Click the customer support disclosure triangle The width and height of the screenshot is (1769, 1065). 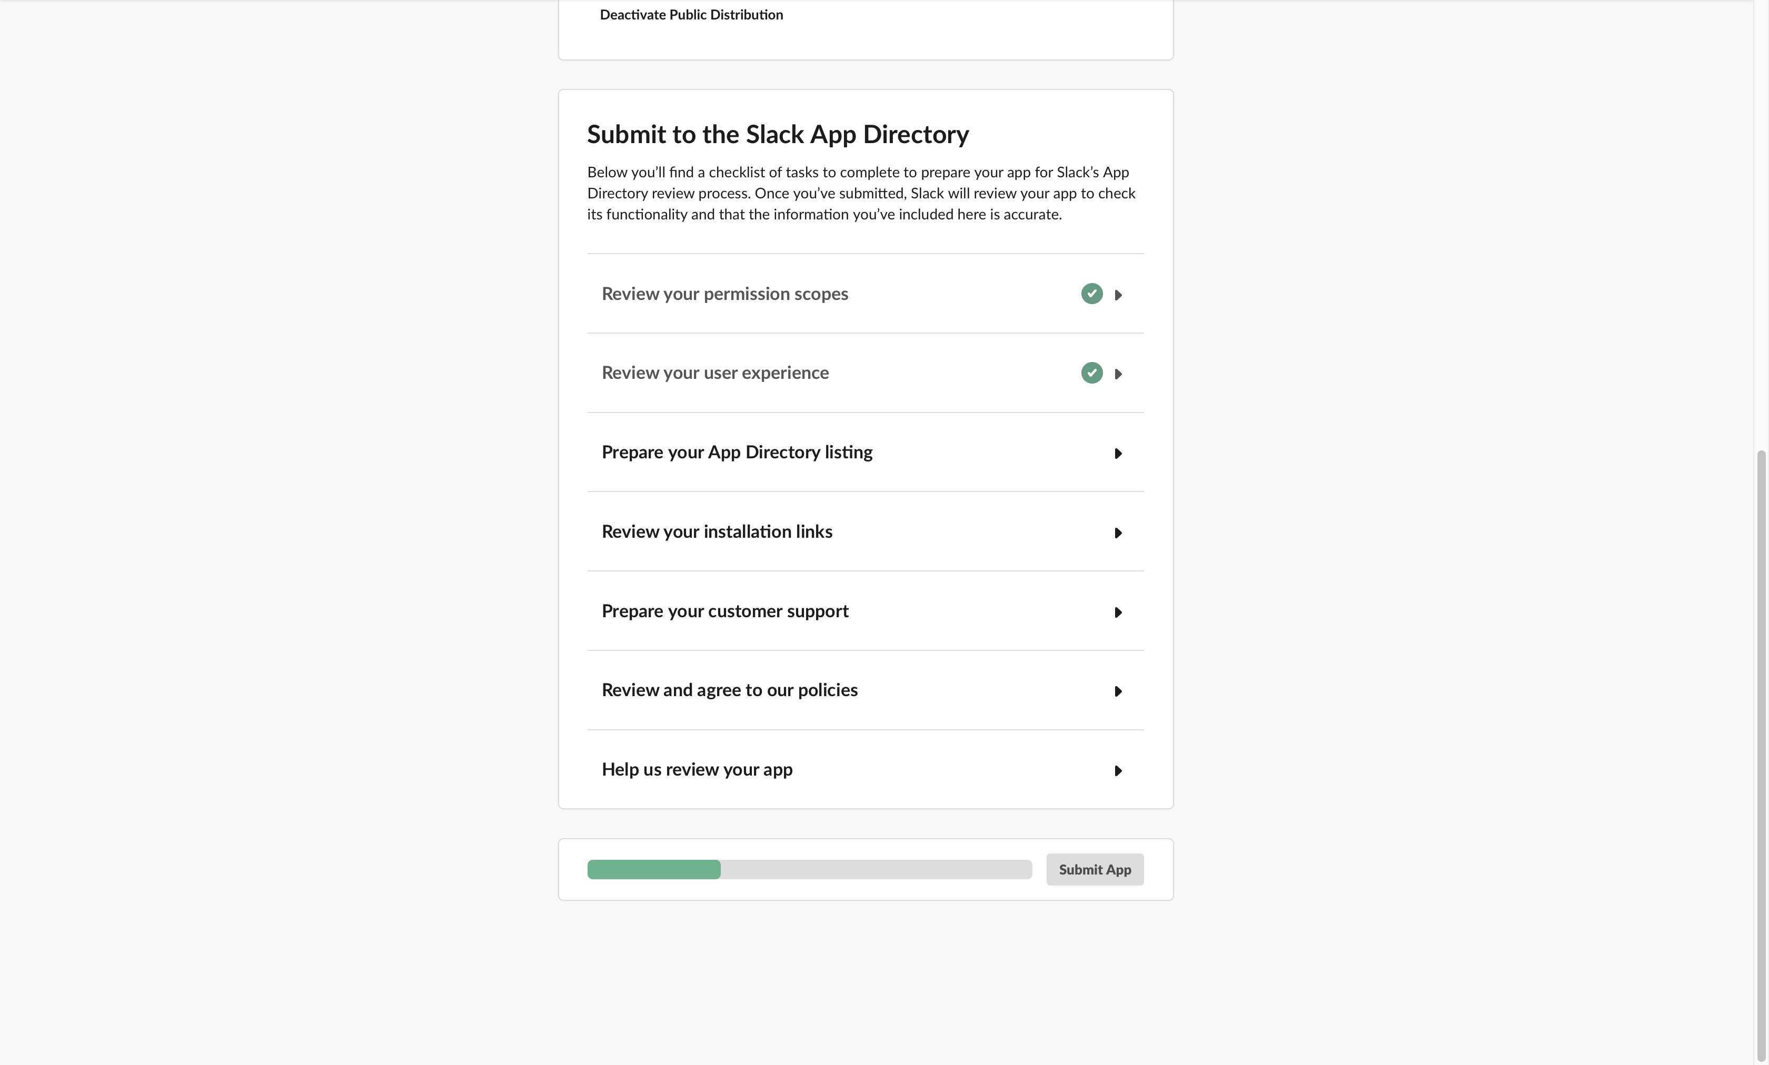point(1118,612)
